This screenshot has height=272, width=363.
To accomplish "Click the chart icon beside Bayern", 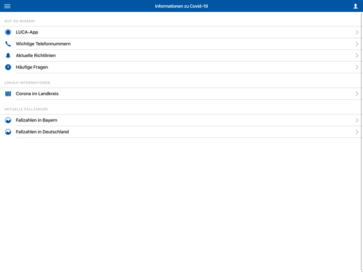I will (x=8, y=120).
